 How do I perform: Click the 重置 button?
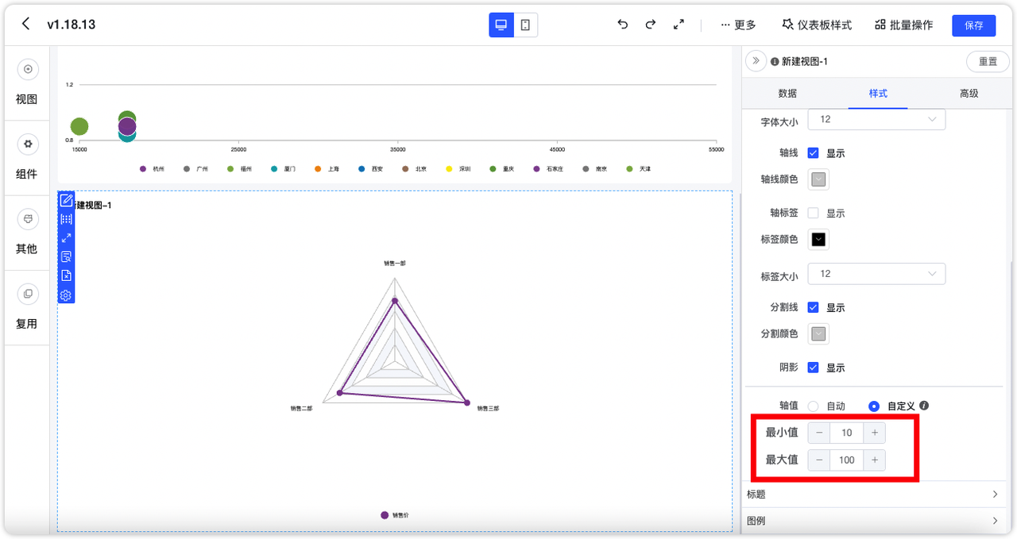[988, 62]
